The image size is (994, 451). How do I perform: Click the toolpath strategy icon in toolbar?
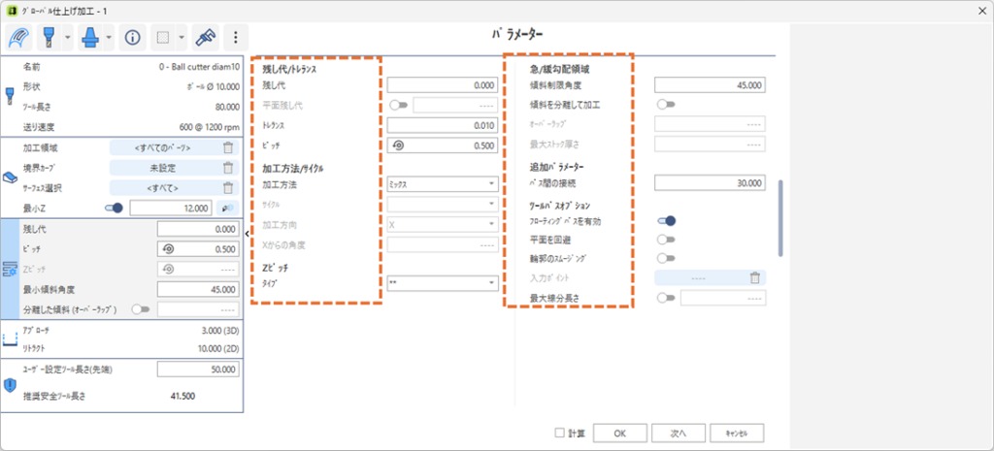(18, 38)
